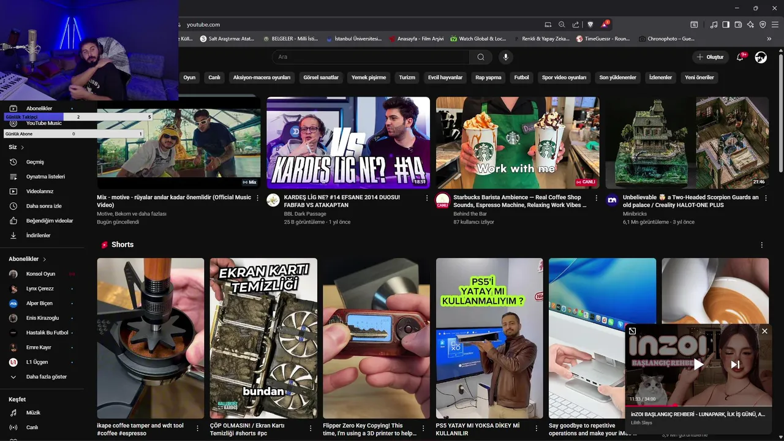Open the YouTube account avatar menu
The height and width of the screenshot is (441, 784).
(x=761, y=57)
